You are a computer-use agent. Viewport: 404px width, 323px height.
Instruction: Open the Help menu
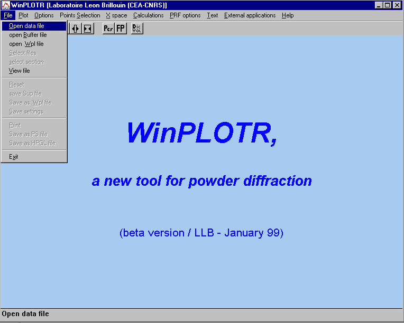coord(288,15)
